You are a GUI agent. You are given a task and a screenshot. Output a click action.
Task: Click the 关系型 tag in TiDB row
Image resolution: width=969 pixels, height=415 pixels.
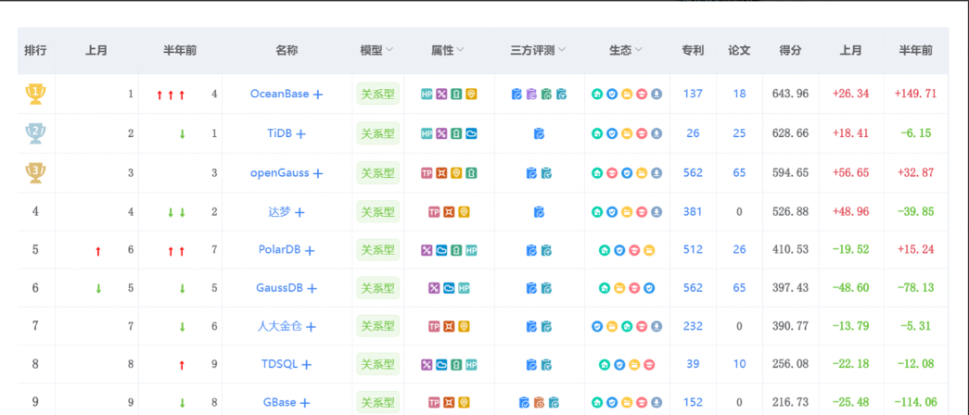(x=377, y=133)
